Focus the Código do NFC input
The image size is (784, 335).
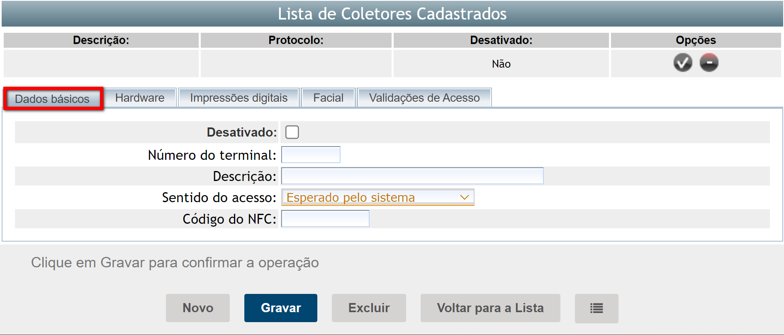click(325, 219)
